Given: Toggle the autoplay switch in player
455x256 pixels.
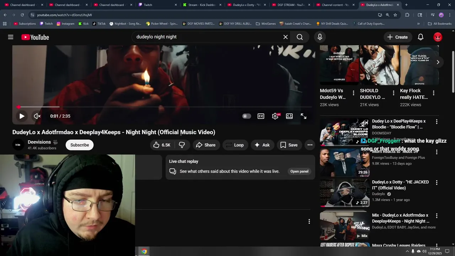Looking at the screenshot, I should (x=246, y=116).
